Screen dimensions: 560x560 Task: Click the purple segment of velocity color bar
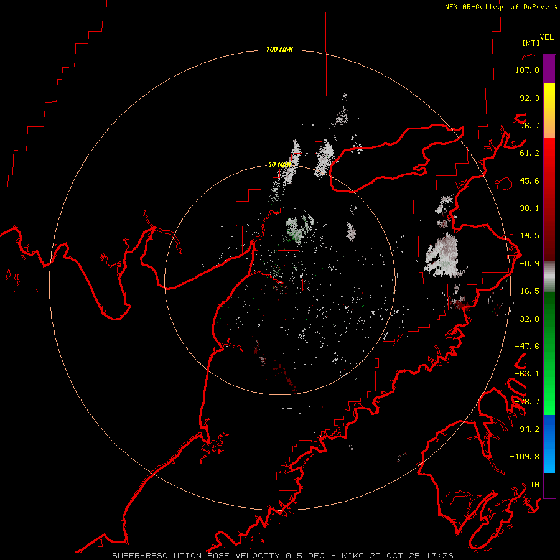point(549,69)
